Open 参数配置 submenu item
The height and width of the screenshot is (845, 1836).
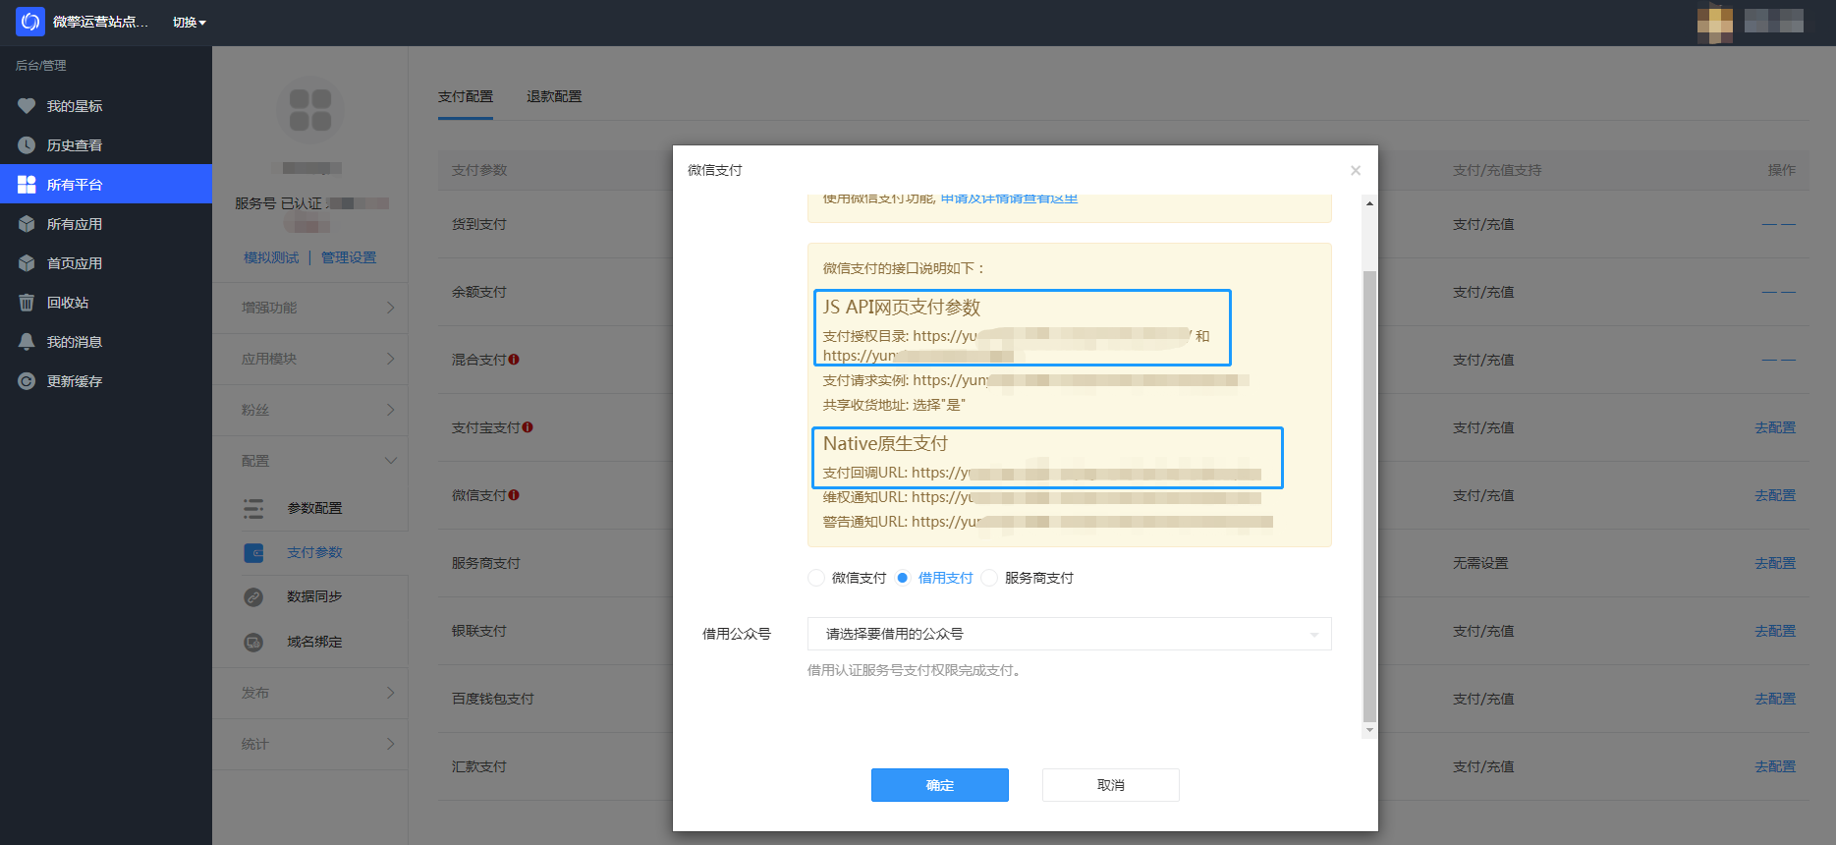pyautogui.click(x=315, y=508)
